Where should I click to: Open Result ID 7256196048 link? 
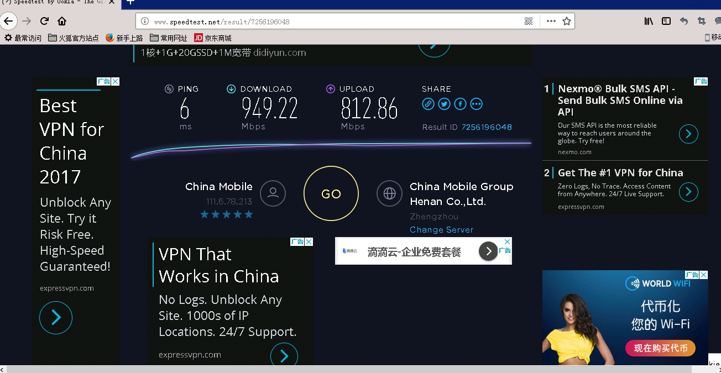coord(487,127)
